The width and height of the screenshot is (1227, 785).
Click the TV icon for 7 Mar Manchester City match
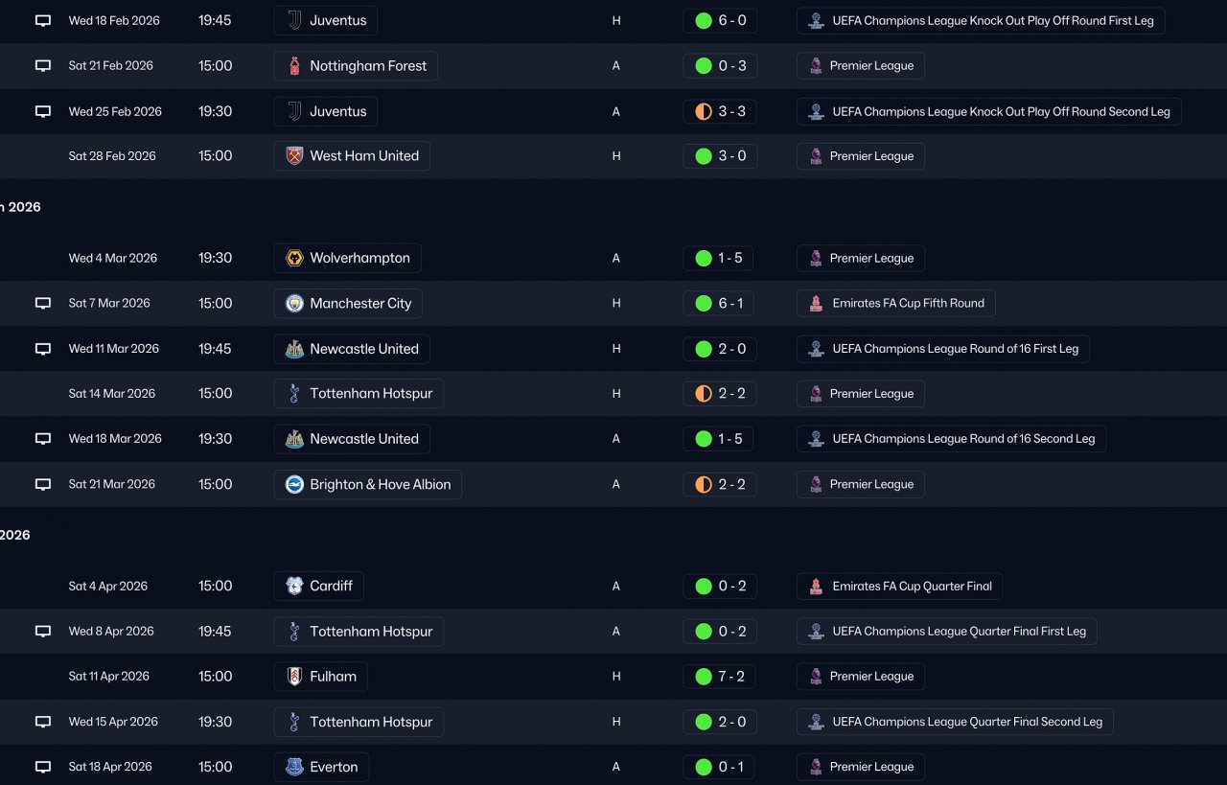43,304
